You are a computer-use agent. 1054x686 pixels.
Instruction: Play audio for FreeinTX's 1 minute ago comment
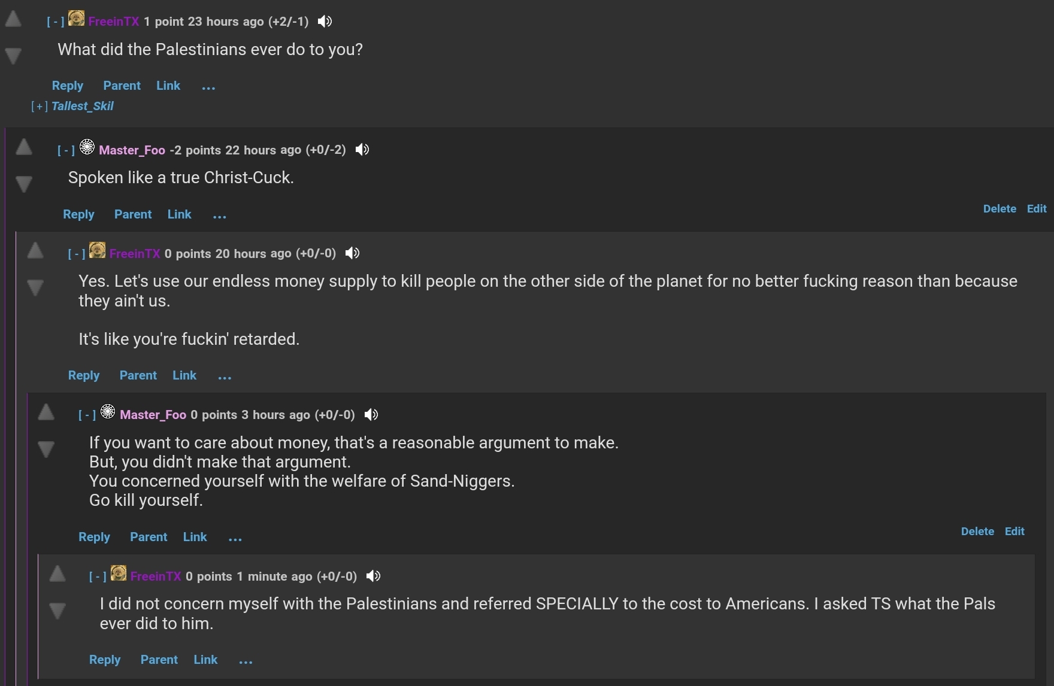(373, 576)
